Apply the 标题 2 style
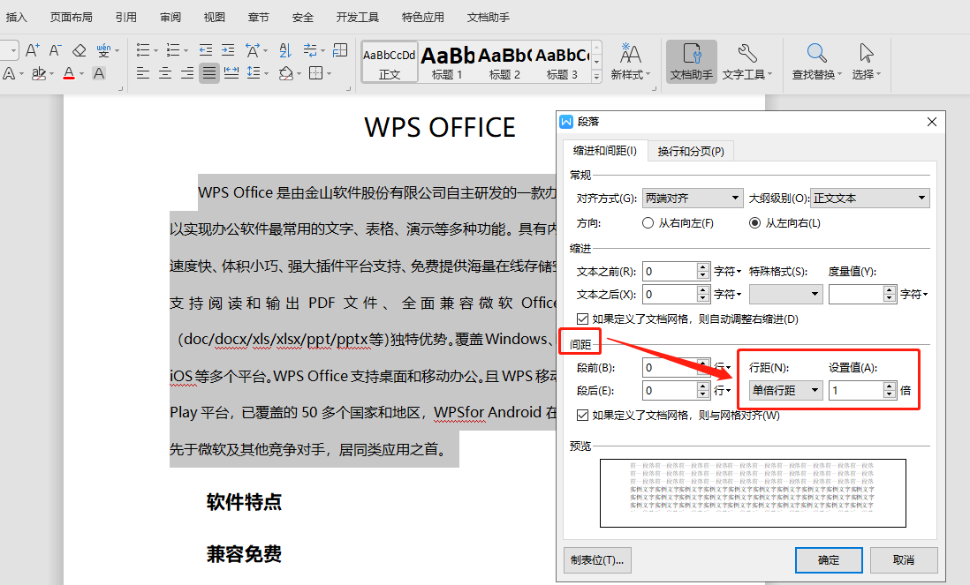 [504, 63]
